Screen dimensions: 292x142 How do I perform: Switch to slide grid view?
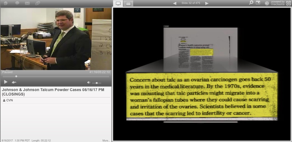128,4
